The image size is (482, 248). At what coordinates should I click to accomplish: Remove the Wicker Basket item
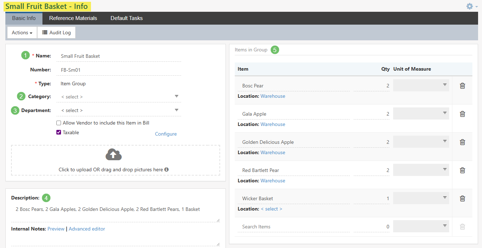point(462,198)
